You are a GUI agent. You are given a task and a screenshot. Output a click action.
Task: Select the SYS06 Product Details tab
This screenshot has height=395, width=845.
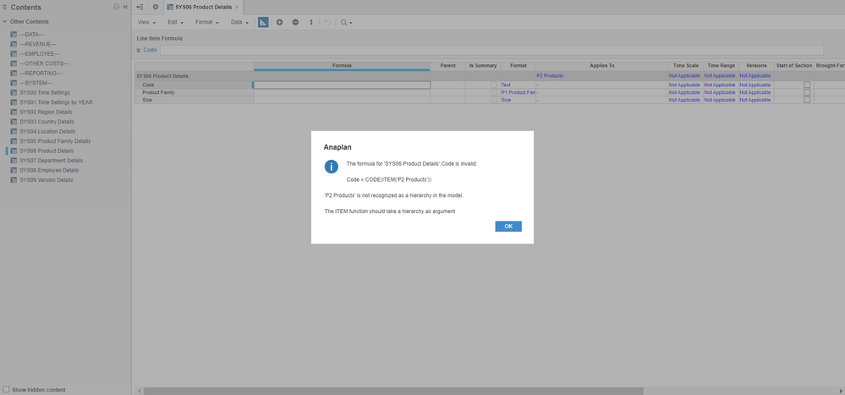[x=203, y=7]
